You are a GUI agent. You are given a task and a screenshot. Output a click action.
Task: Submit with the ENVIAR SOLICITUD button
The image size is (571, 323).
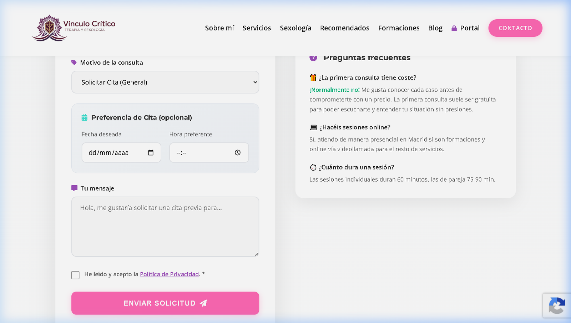[x=165, y=303]
